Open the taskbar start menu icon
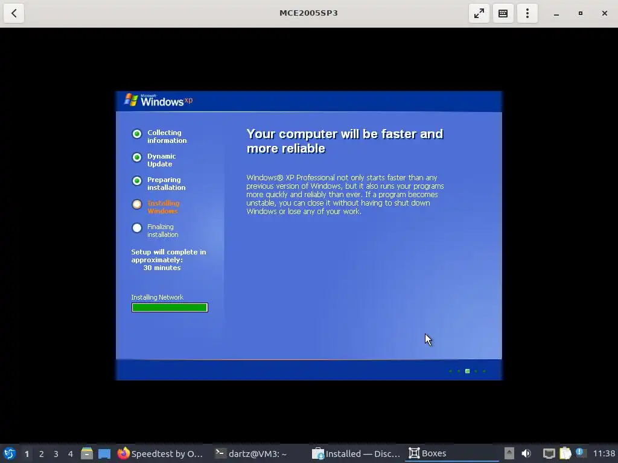The width and height of the screenshot is (618, 463). click(x=10, y=453)
